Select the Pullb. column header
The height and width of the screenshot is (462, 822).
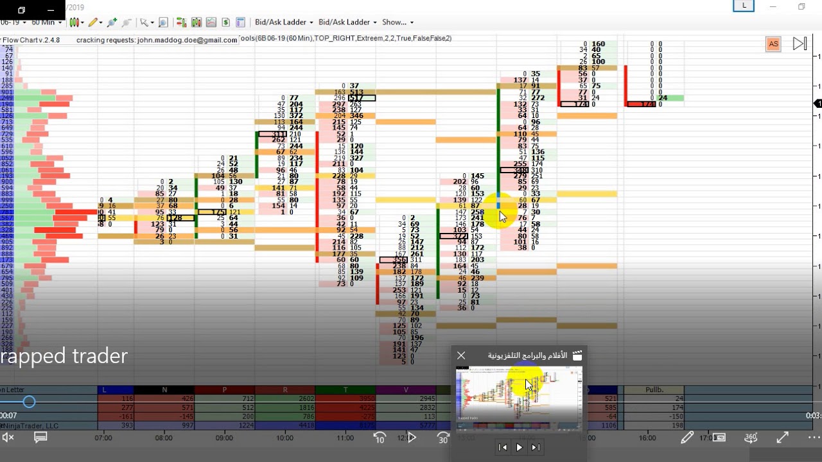click(654, 389)
